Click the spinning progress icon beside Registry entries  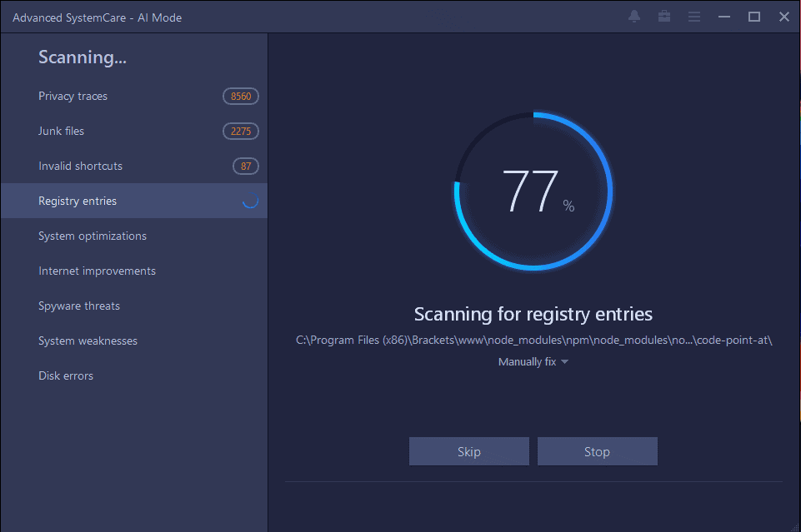pyautogui.click(x=249, y=201)
